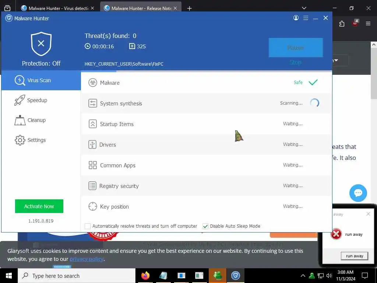Click the Malware biohazard icon
Viewport: 377px width, 283px height.
(x=92, y=83)
